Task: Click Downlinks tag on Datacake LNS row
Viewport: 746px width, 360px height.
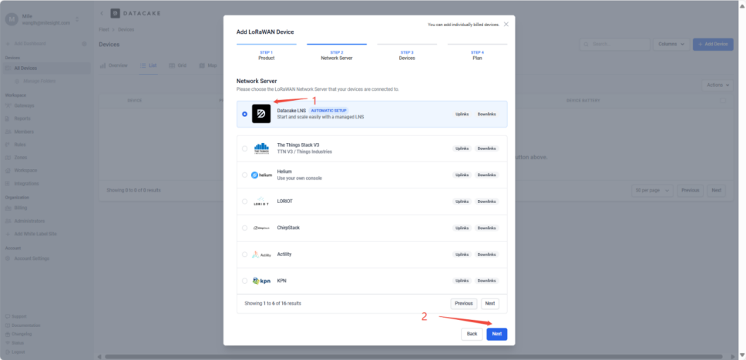Action: pos(487,114)
